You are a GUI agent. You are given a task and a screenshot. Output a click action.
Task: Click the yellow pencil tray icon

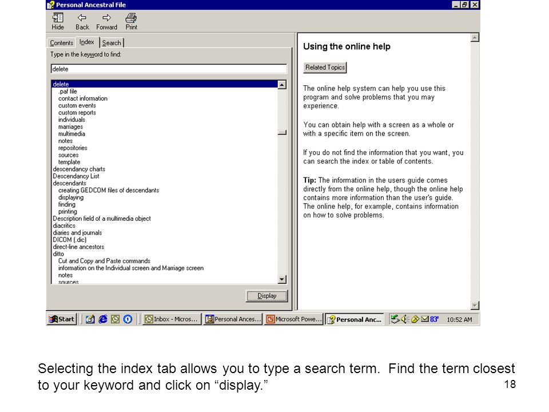coord(415,319)
